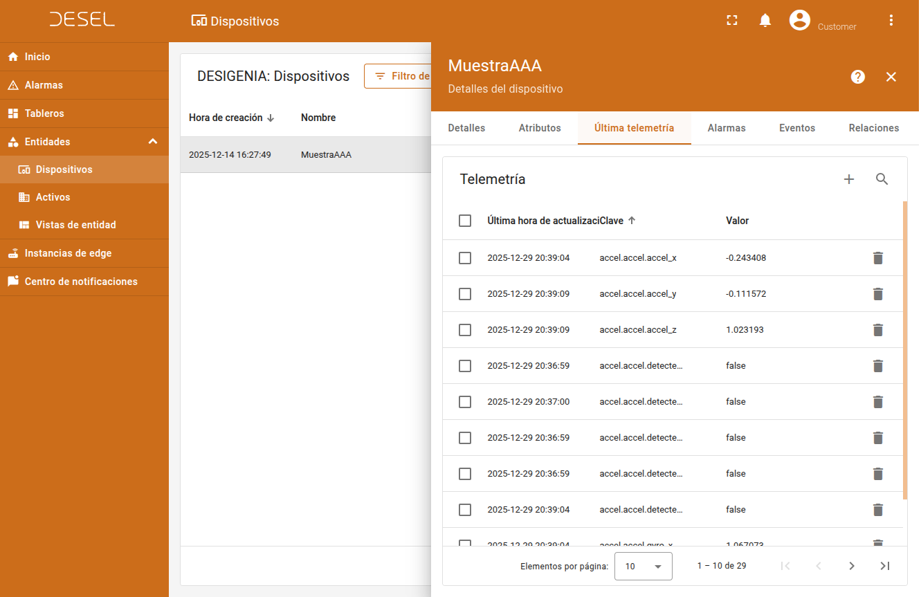The height and width of the screenshot is (597, 921).
Task: Click the Filtro button
Action: (x=399, y=76)
